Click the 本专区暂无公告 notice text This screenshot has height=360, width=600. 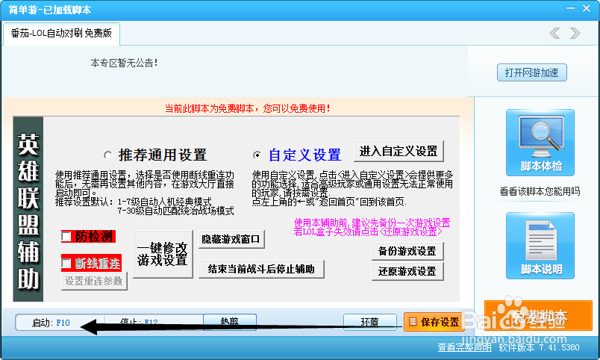[x=124, y=63]
